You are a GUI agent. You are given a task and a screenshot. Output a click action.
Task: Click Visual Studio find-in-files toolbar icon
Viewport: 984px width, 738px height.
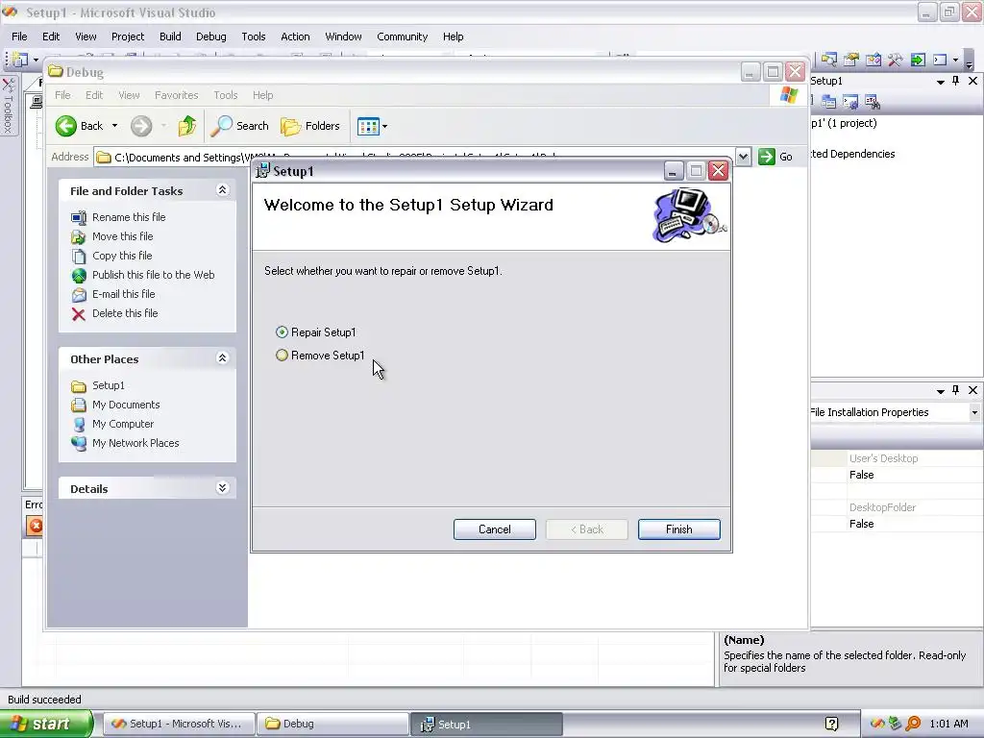829,60
